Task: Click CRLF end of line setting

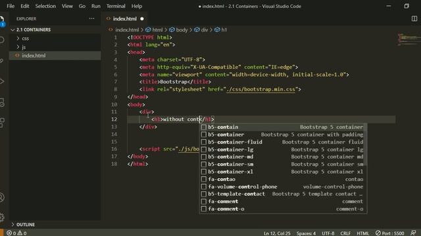Action: (x=345, y=233)
